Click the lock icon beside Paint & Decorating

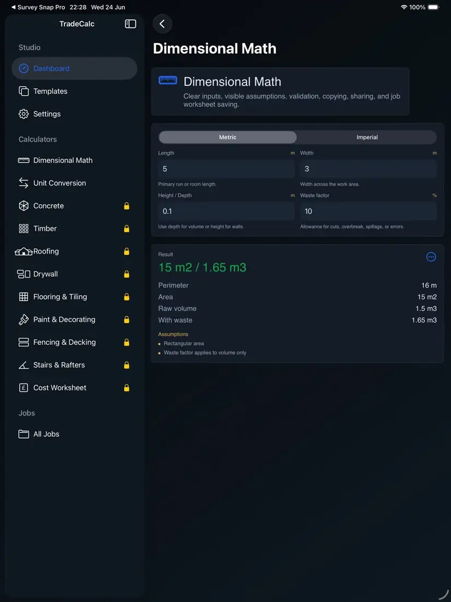click(x=127, y=320)
